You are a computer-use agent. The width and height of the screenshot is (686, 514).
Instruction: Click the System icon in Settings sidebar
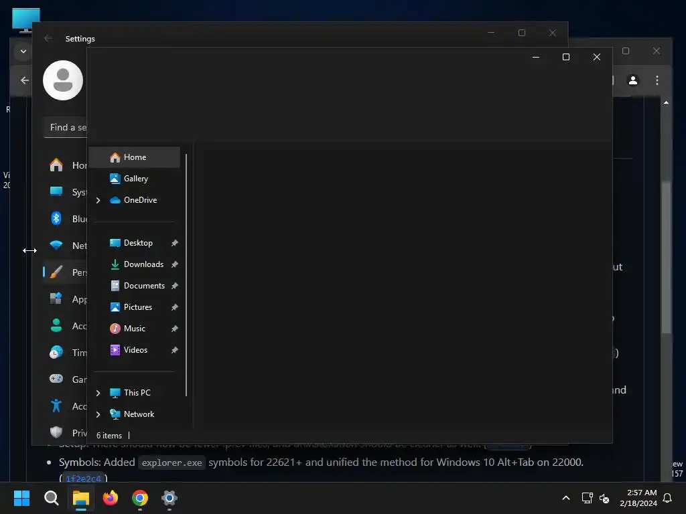coord(56,191)
